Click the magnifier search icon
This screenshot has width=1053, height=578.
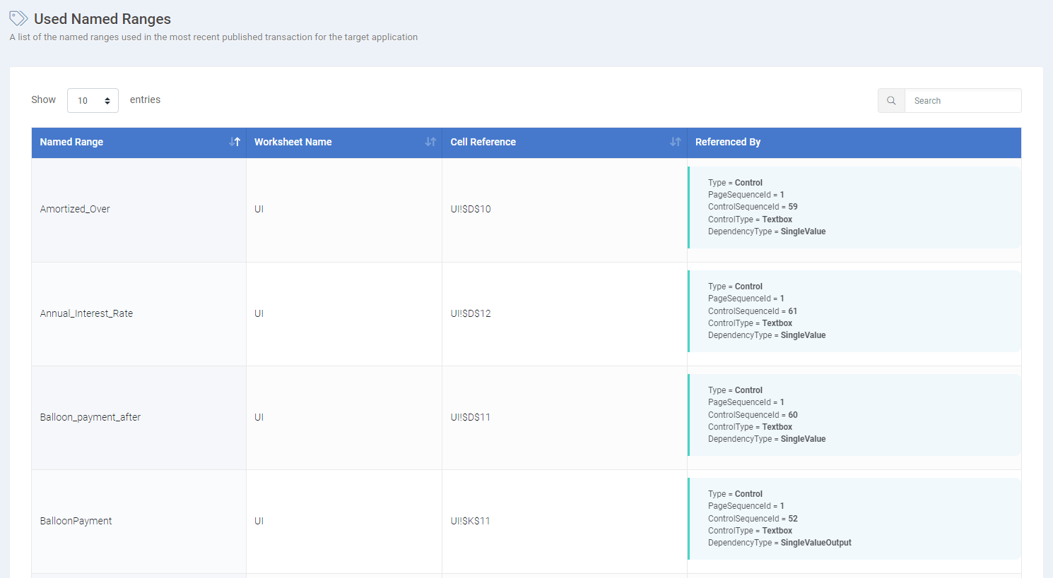891,101
